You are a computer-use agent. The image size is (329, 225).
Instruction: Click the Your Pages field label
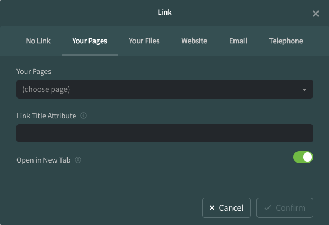34,72
